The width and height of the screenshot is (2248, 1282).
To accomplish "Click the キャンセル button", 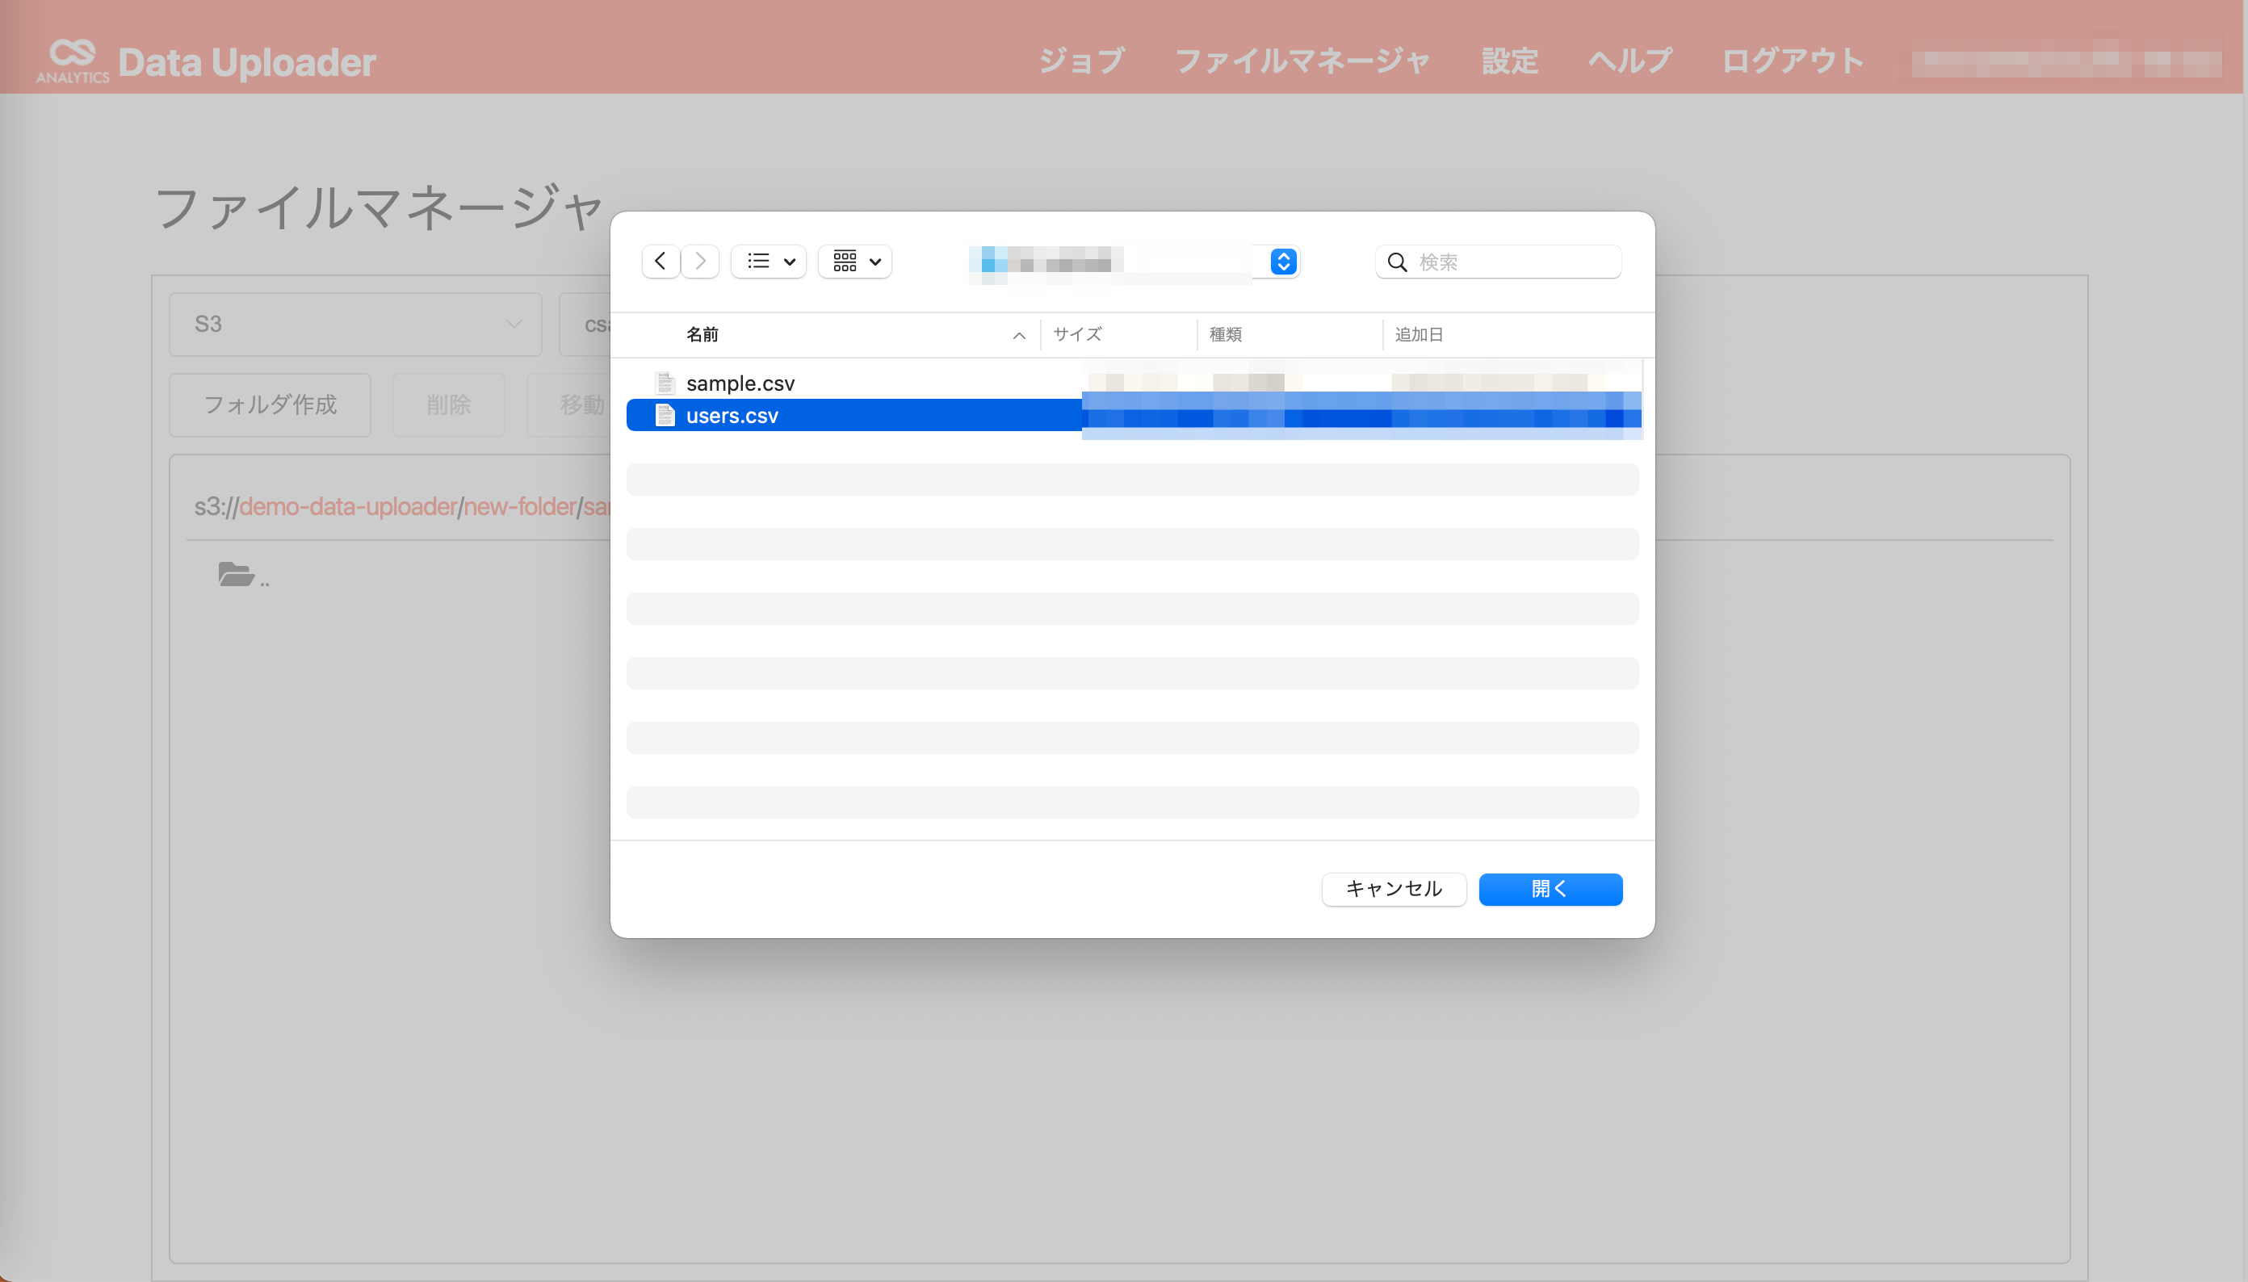I will point(1393,890).
